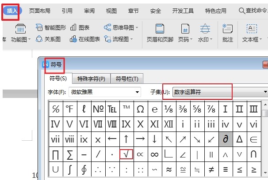Open the 水印 watermark menu
Image resolution: width=268 pixels, height=180 pixels.
tap(205, 34)
